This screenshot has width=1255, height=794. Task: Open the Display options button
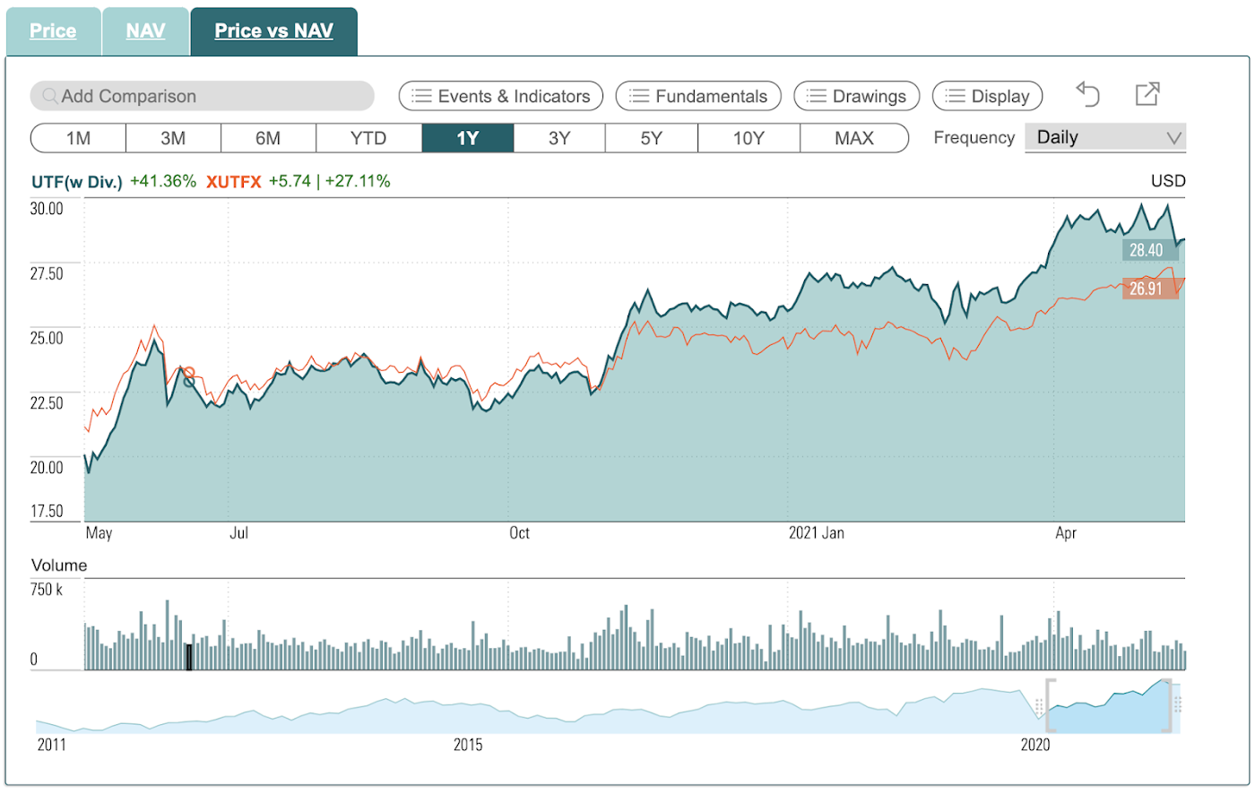[988, 96]
